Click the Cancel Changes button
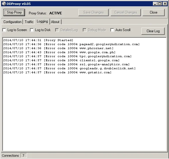This screenshot has width=169, height=159. [126, 12]
